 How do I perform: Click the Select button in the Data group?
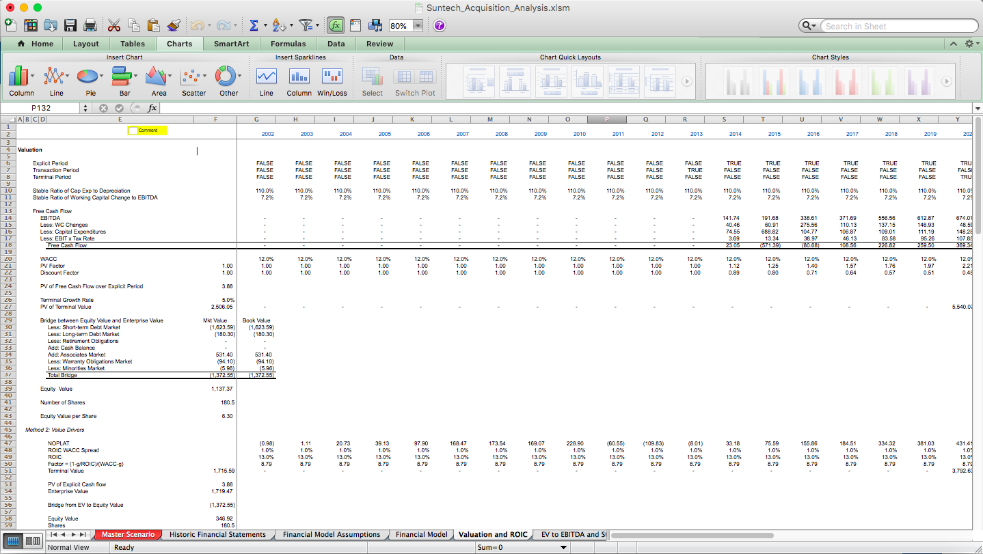pos(372,77)
